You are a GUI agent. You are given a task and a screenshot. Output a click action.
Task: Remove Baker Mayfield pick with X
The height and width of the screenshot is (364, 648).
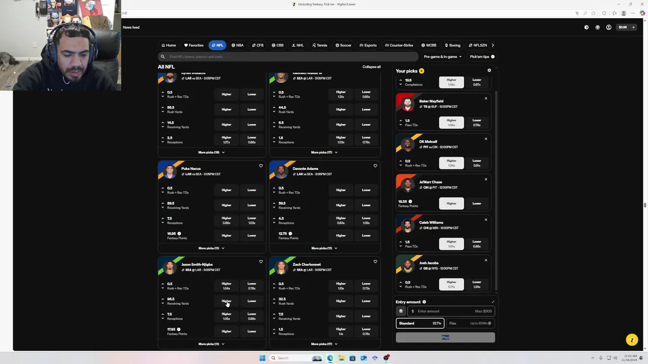pos(486,98)
